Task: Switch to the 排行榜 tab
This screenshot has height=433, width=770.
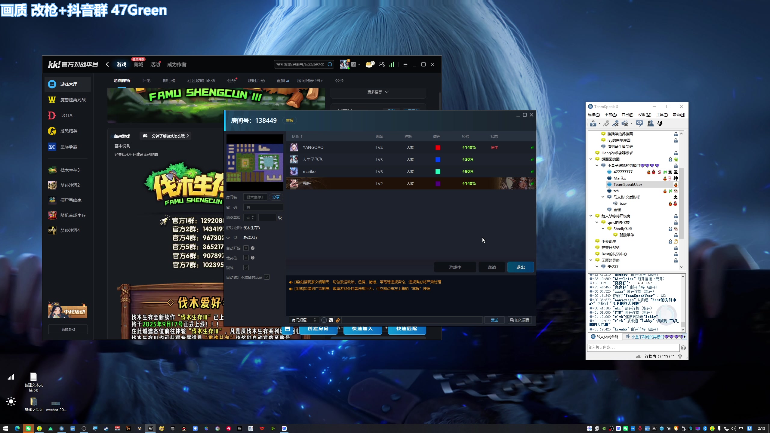Action: pos(169,81)
